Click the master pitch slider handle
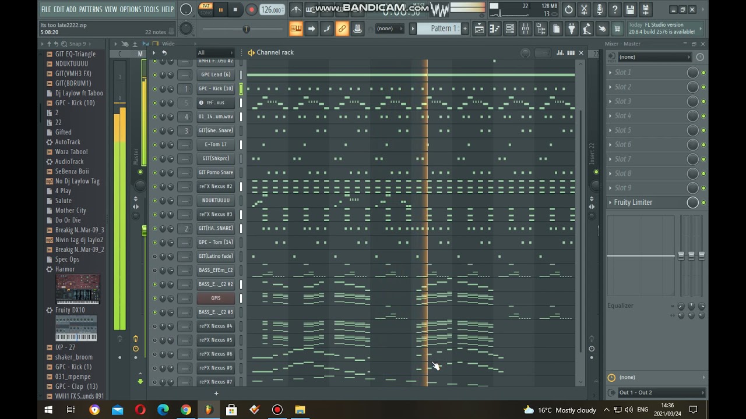746x419 pixels. pos(246,29)
